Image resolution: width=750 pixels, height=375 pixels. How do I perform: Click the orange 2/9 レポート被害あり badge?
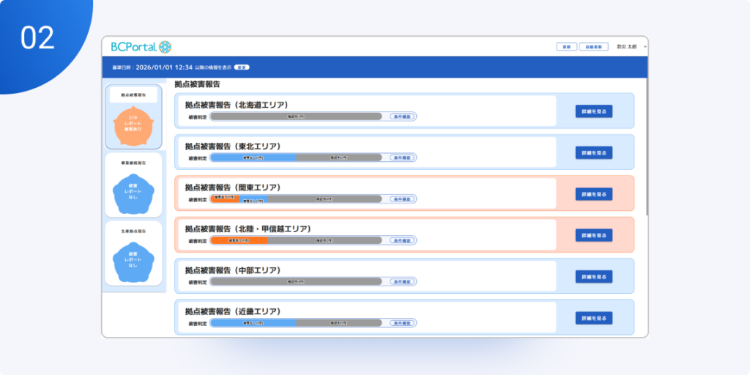(x=133, y=126)
